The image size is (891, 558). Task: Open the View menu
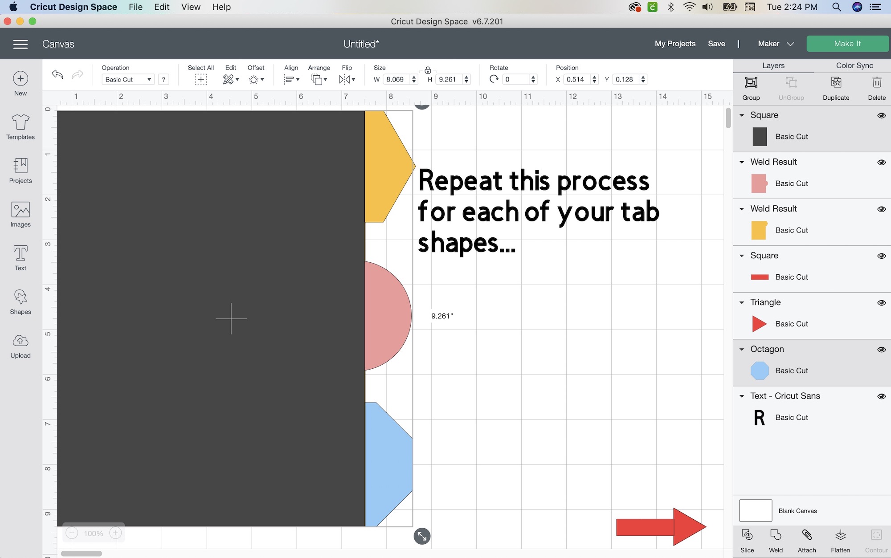[191, 7]
